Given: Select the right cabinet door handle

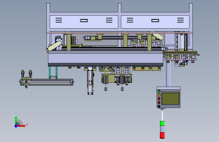Looking at the screenshot, I should tap(155, 20).
